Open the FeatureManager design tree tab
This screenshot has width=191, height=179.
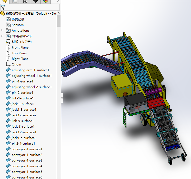coord(5,1)
